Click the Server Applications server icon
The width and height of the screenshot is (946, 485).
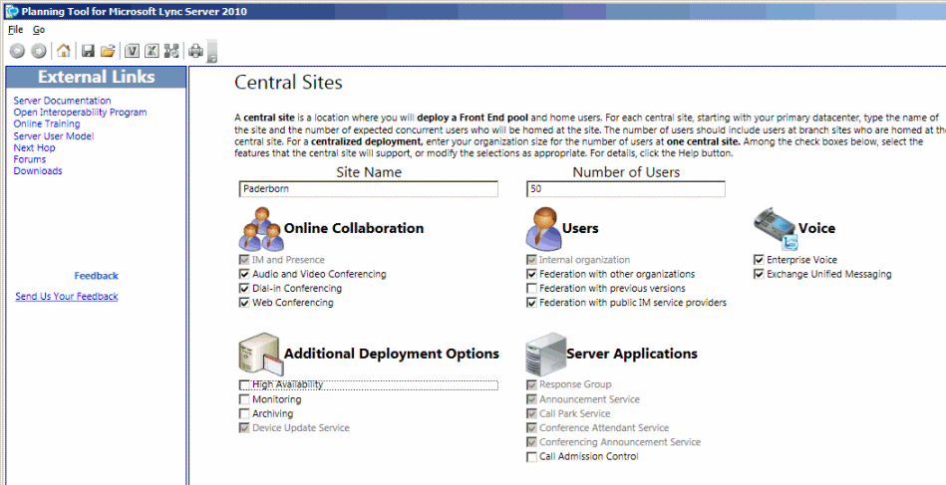tap(546, 355)
